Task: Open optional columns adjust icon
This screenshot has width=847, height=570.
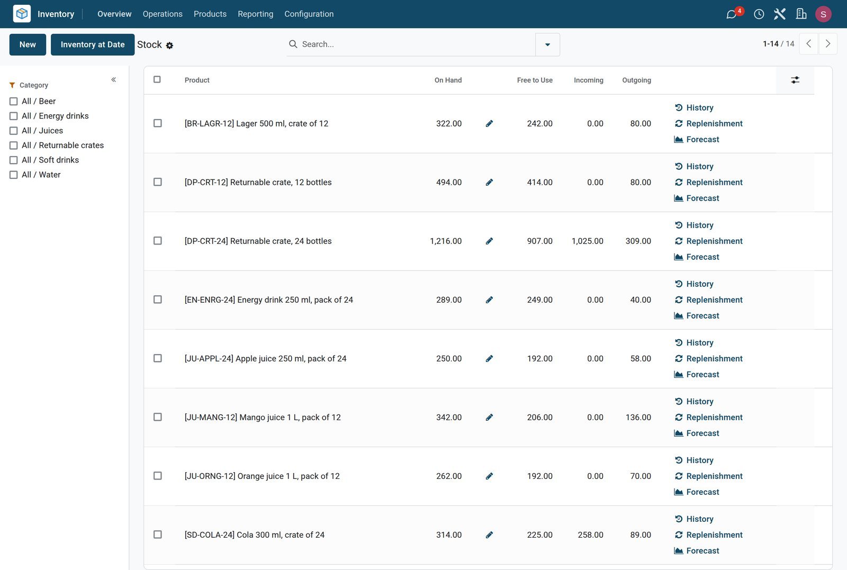Action: 795,80
